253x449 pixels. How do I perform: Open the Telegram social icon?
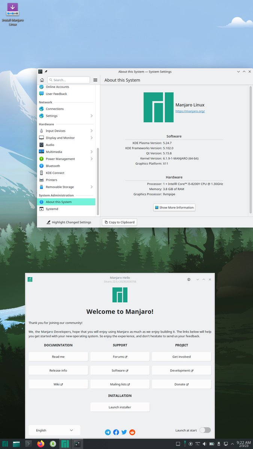[108, 432]
